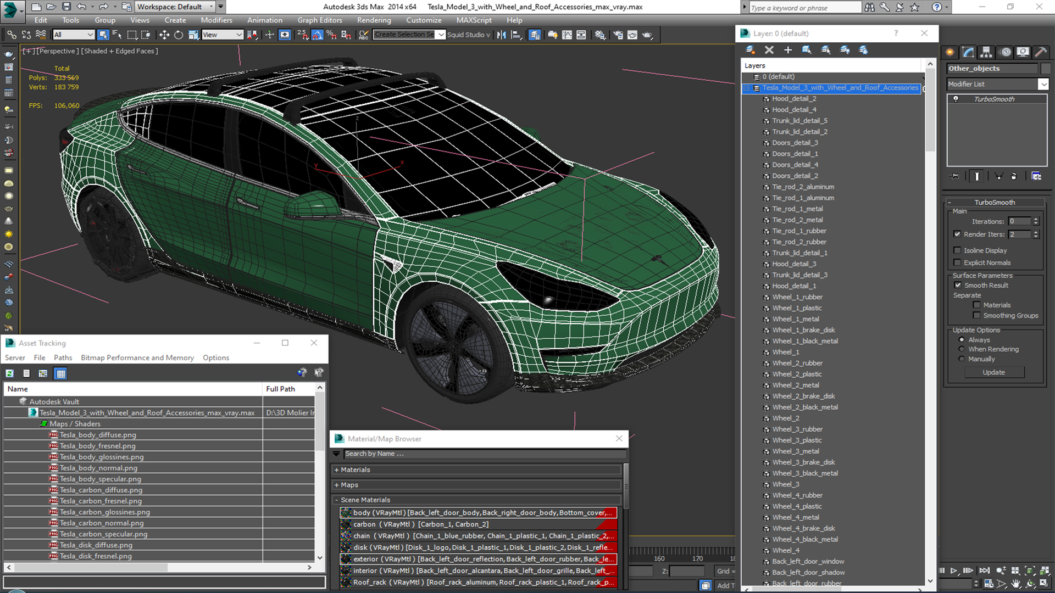Open the Modifier List dropdown

click(x=1043, y=84)
